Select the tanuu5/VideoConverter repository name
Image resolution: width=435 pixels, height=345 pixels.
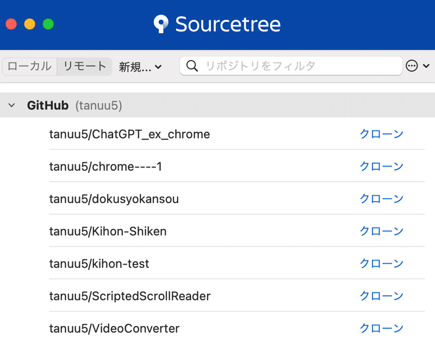tap(114, 329)
